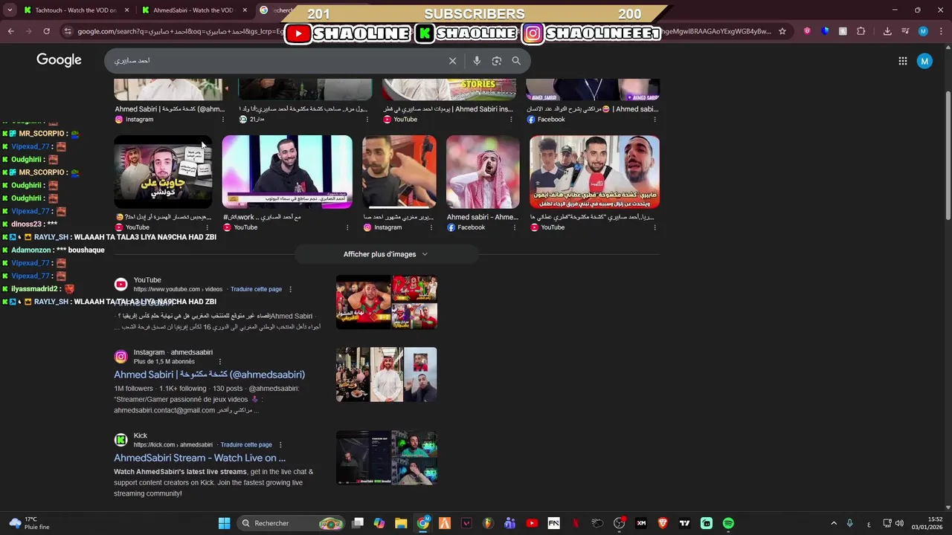The width and height of the screenshot is (952, 535).
Task: Open the Chrome site info icon
Action: point(68,31)
